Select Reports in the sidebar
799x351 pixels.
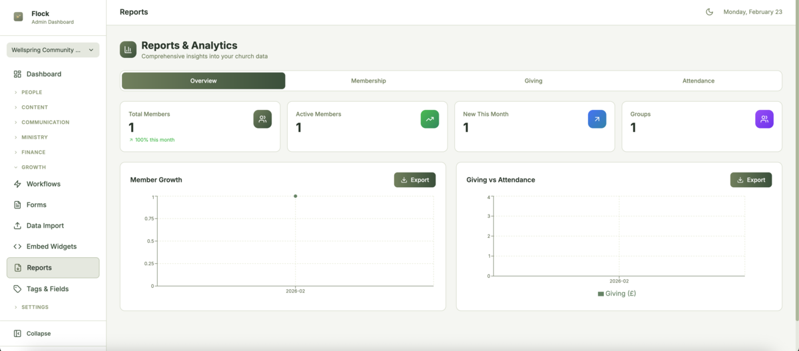click(x=53, y=268)
